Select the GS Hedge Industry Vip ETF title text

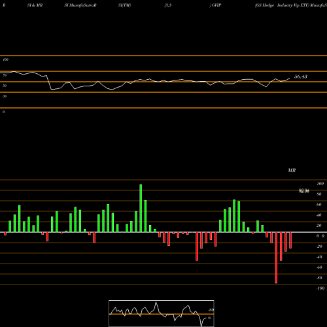[x=282, y=5]
